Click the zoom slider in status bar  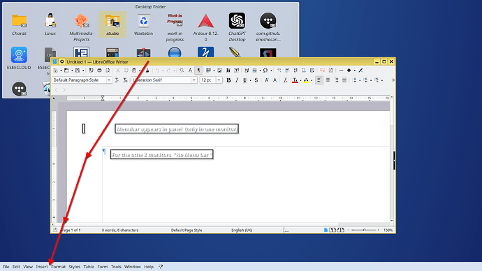click(364, 230)
